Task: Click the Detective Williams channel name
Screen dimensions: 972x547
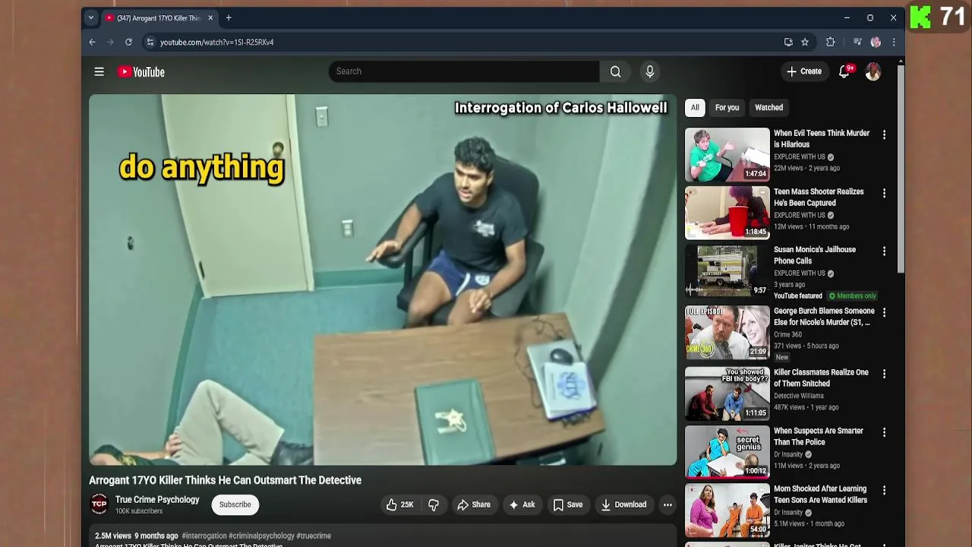Action: (799, 396)
